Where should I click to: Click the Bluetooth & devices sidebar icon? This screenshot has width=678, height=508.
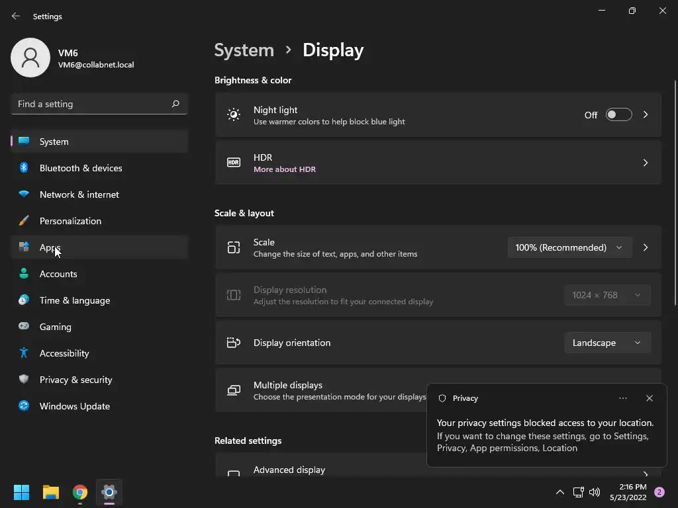click(x=24, y=168)
